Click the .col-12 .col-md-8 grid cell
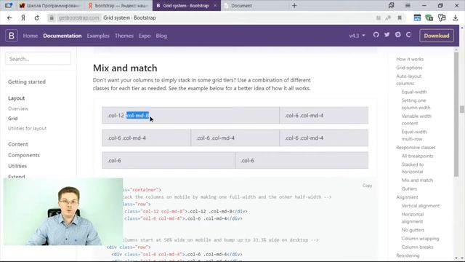465x262 pixels. coord(190,115)
